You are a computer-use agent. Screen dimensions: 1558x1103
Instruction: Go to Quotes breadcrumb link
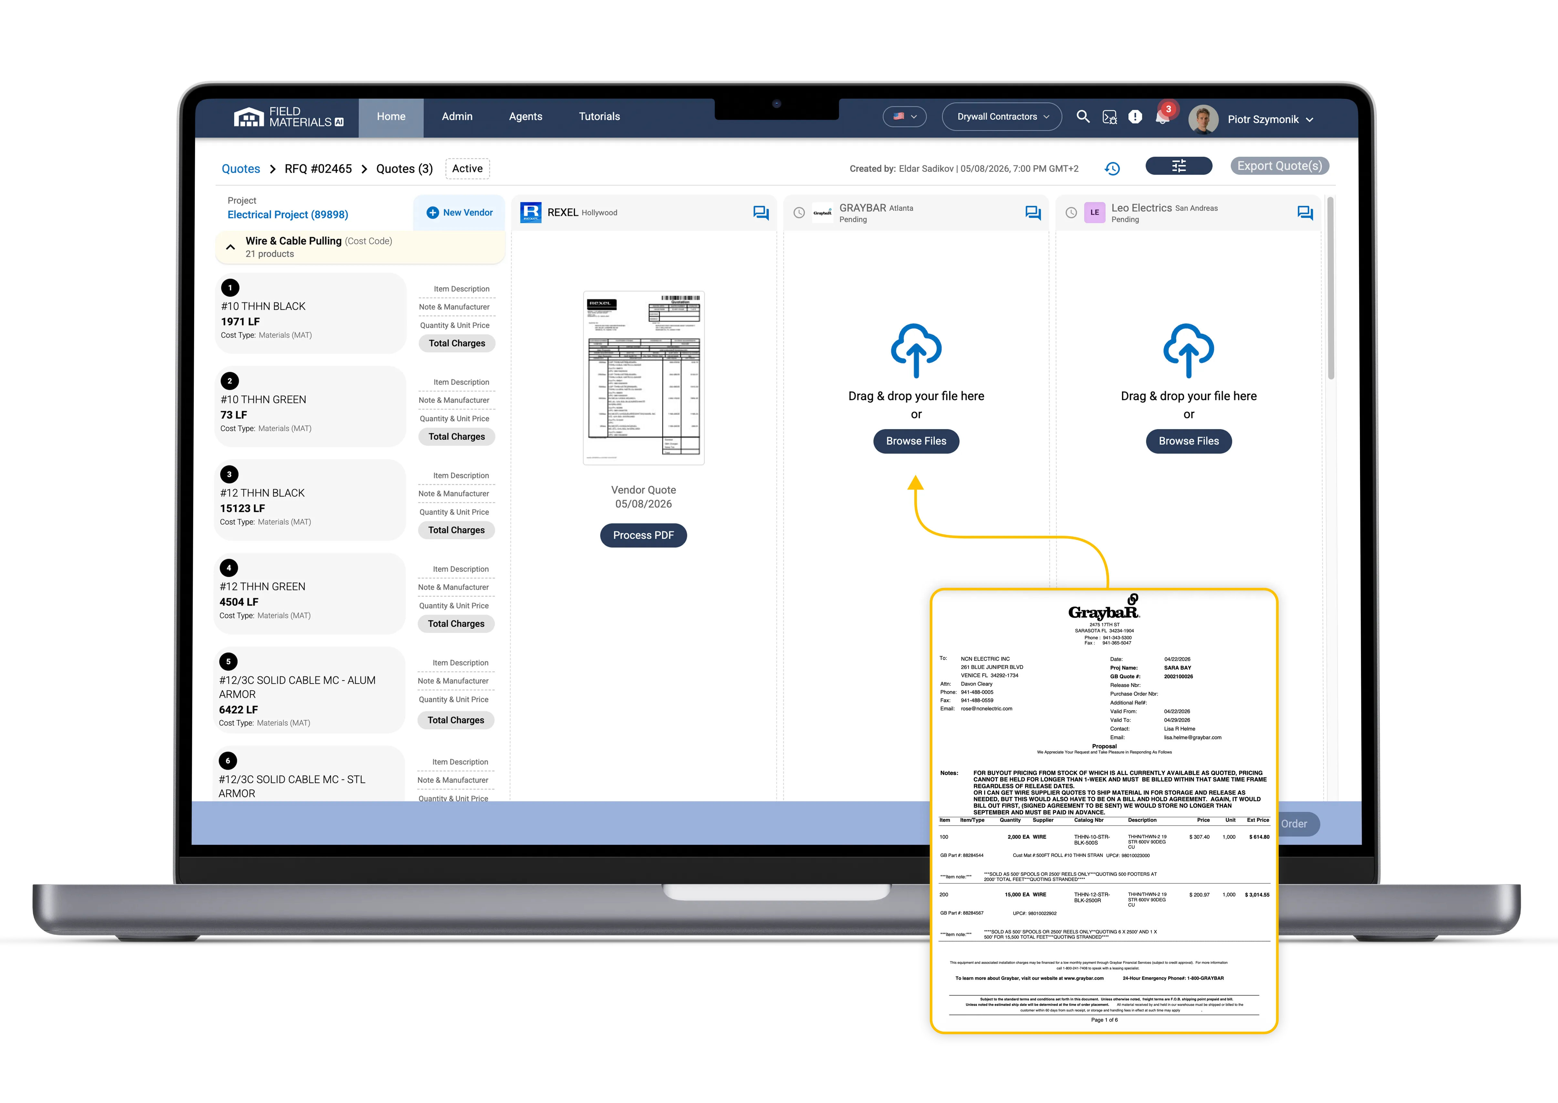241,169
